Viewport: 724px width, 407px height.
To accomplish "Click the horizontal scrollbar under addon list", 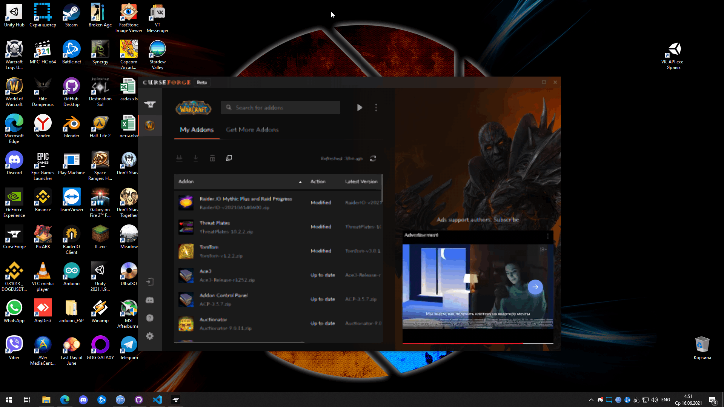I will 239,342.
